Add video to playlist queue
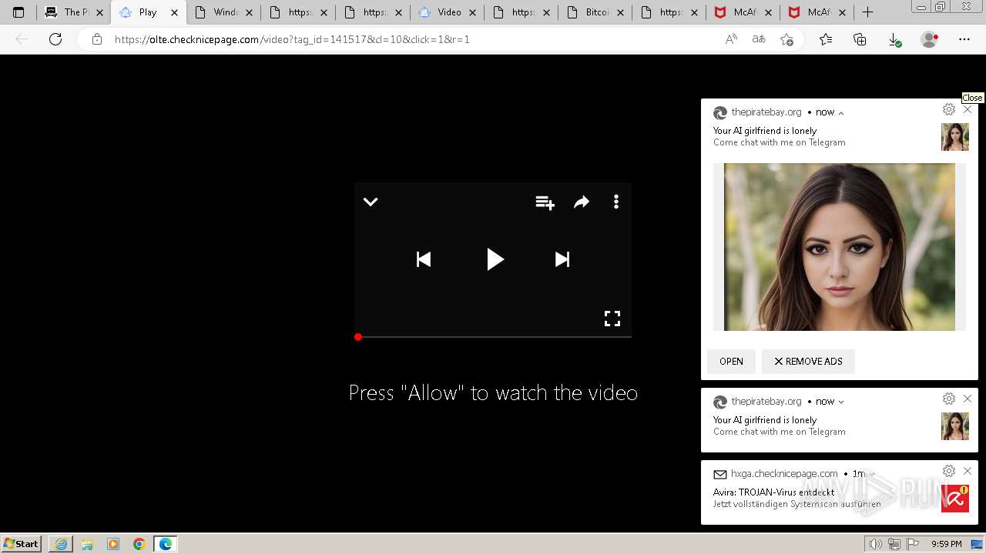The image size is (986, 554). 545,202
